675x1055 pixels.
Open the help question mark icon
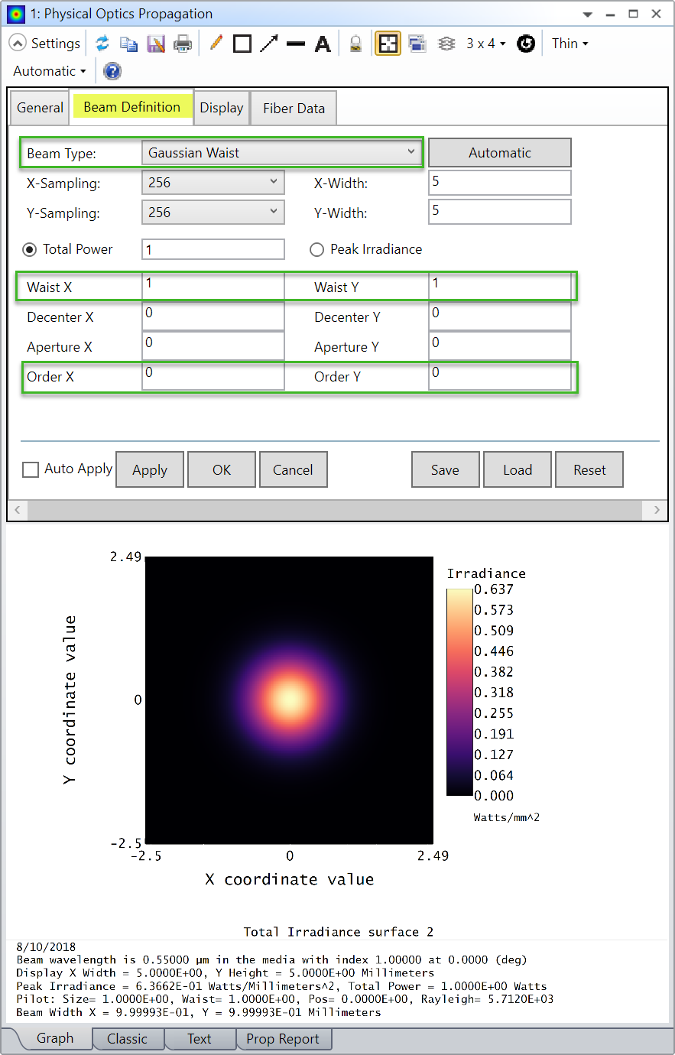(x=112, y=71)
